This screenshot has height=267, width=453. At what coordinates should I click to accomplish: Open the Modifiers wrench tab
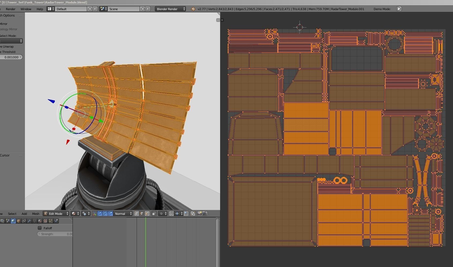coord(29,221)
